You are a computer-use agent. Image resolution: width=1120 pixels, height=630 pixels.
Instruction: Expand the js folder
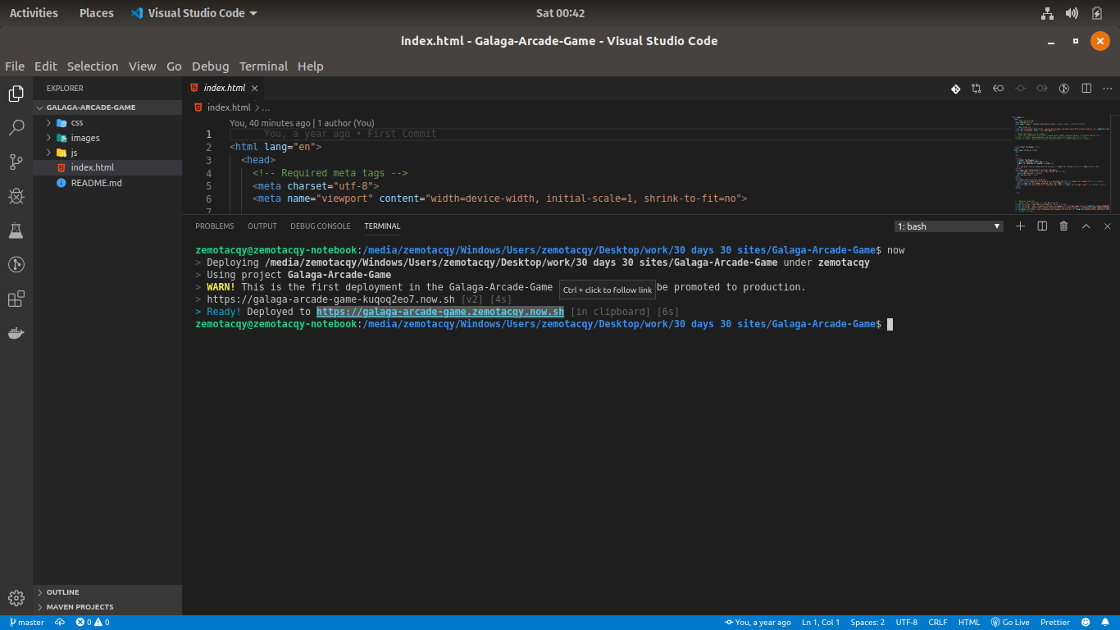pyautogui.click(x=107, y=153)
